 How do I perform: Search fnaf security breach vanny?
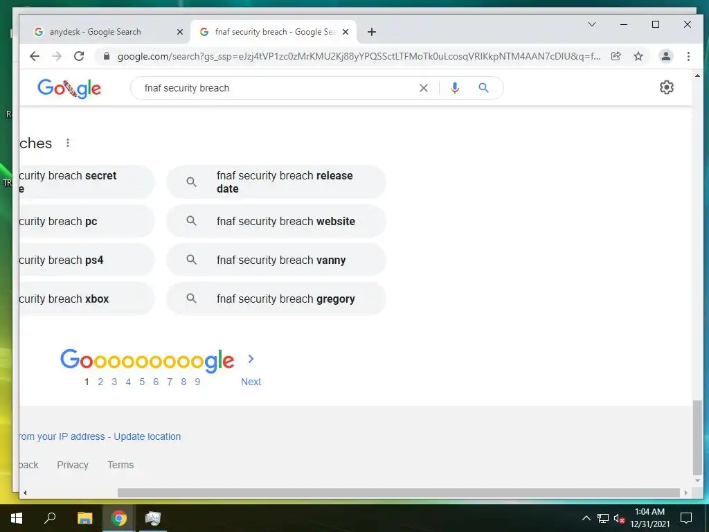pyautogui.click(x=276, y=260)
